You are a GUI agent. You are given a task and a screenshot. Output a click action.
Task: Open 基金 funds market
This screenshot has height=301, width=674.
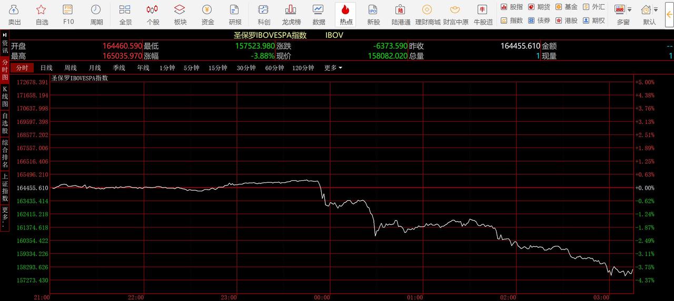click(x=567, y=7)
